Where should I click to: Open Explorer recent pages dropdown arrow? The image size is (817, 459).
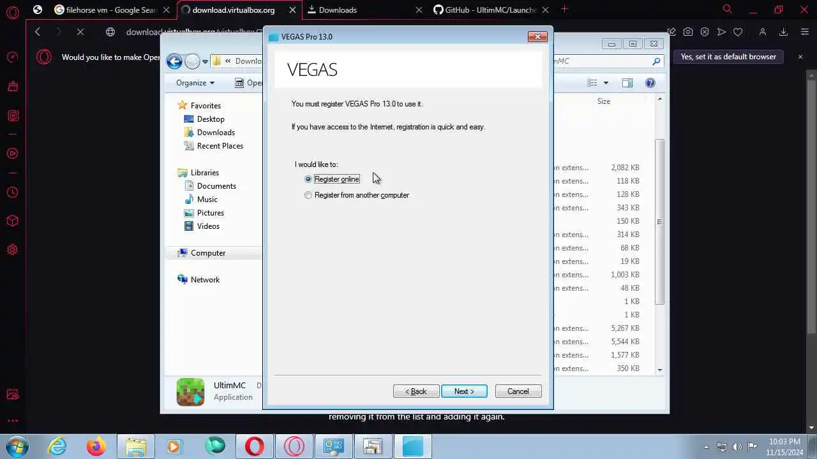coord(205,61)
